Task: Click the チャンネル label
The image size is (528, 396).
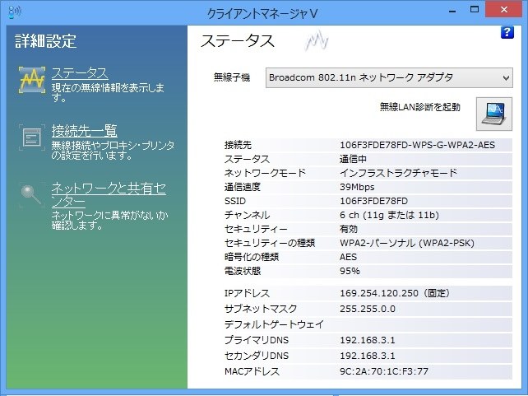Action: 248,215
